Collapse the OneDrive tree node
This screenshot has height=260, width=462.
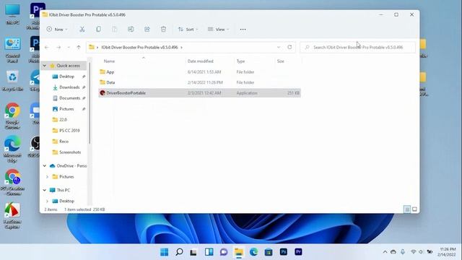(x=45, y=166)
